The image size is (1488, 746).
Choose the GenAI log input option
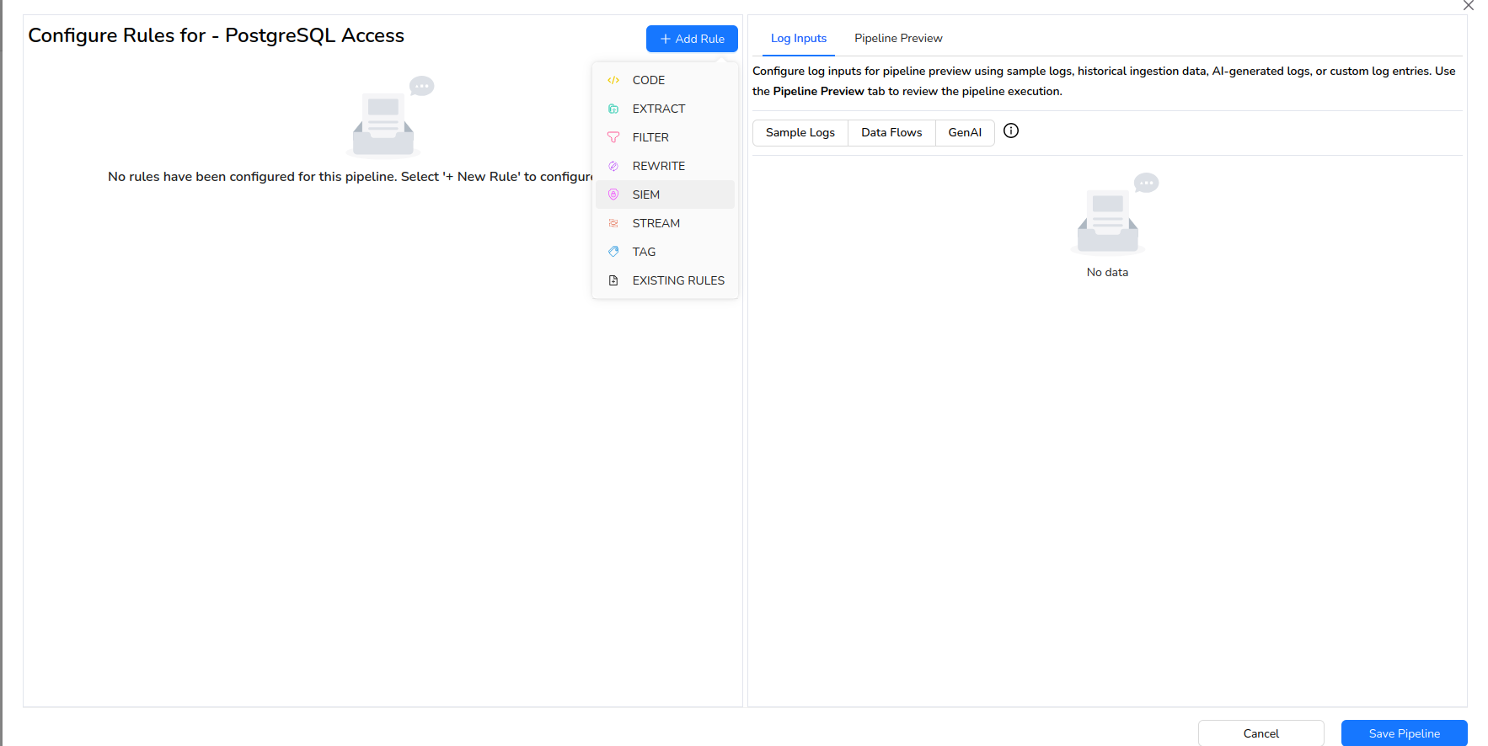click(x=965, y=132)
